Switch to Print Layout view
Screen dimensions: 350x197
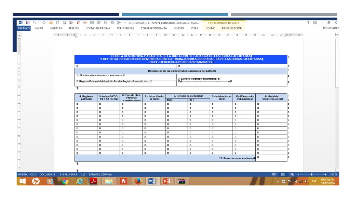pos(283,174)
